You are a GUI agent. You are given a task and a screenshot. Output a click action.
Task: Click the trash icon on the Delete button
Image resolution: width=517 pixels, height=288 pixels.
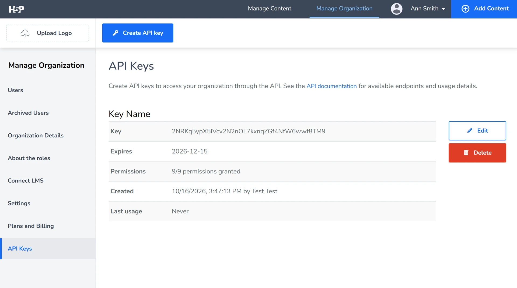466,153
